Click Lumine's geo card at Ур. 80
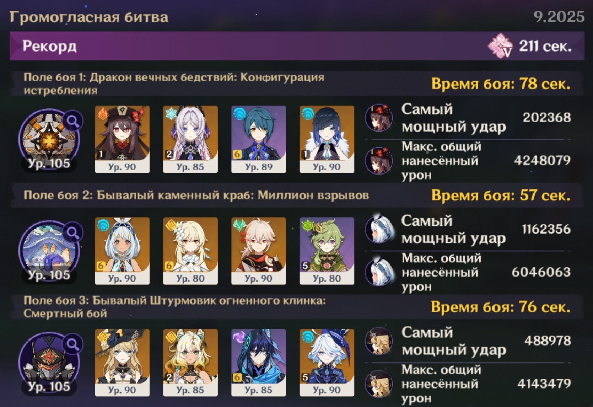The image size is (593, 407). click(x=190, y=251)
